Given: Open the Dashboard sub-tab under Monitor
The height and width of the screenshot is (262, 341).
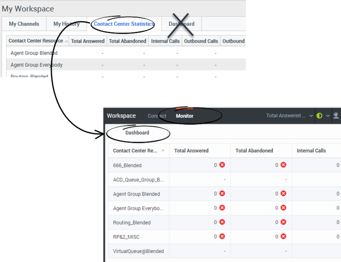Looking at the screenshot, I should pyautogui.click(x=137, y=133).
